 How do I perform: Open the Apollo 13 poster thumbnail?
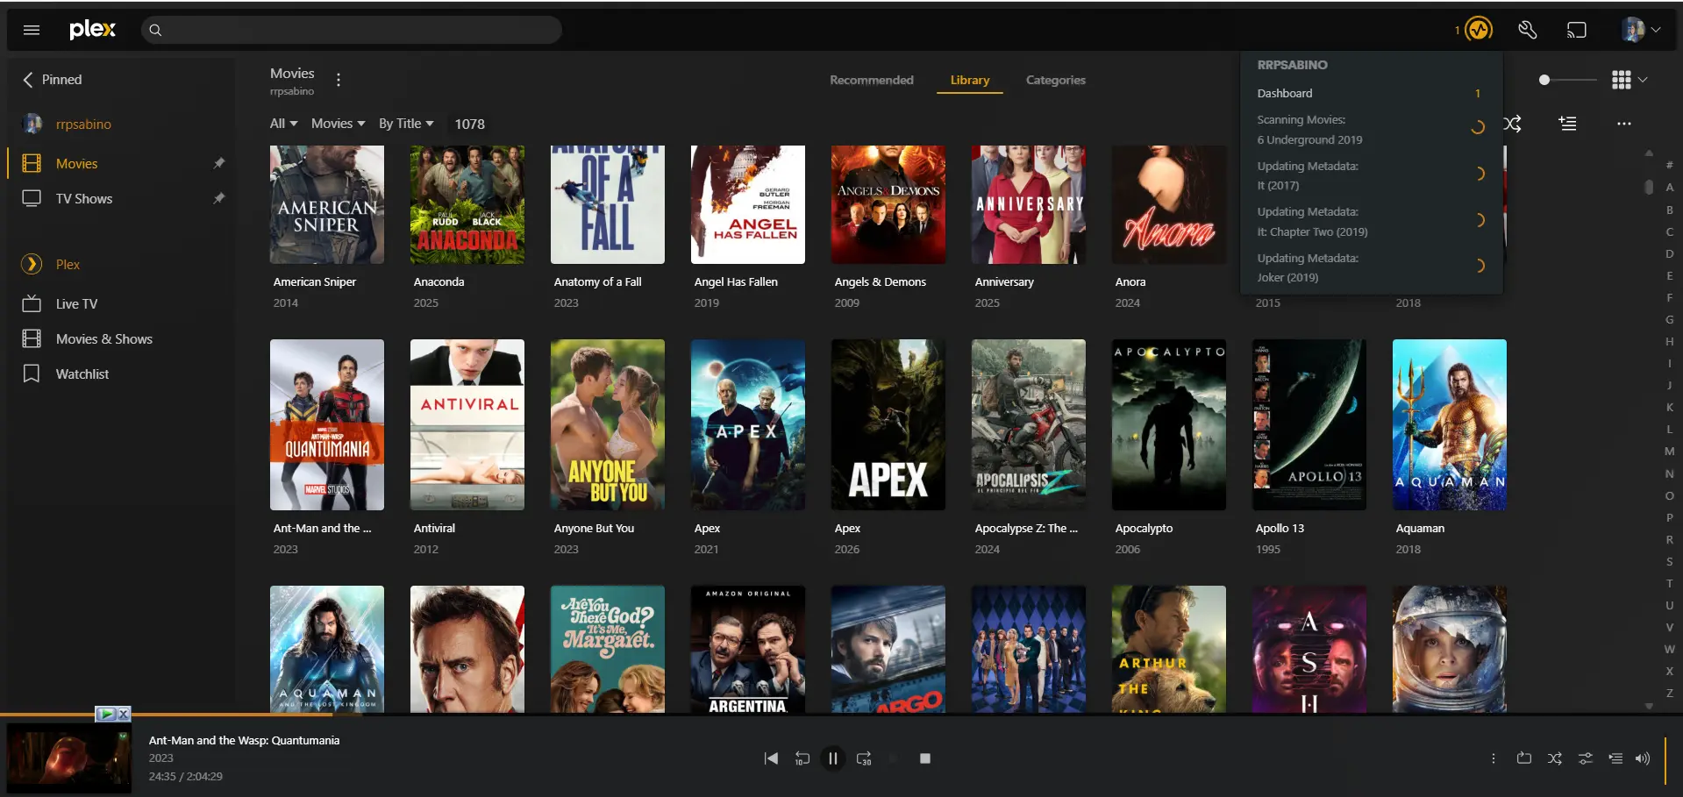pyautogui.click(x=1309, y=424)
